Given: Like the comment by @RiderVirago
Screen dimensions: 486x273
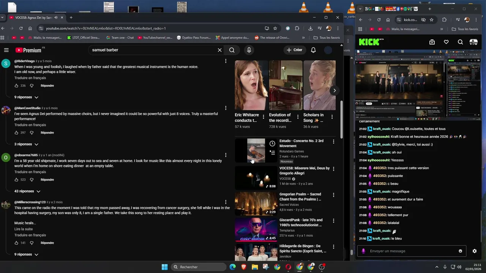Looking at the screenshot, I should point(16,86).
